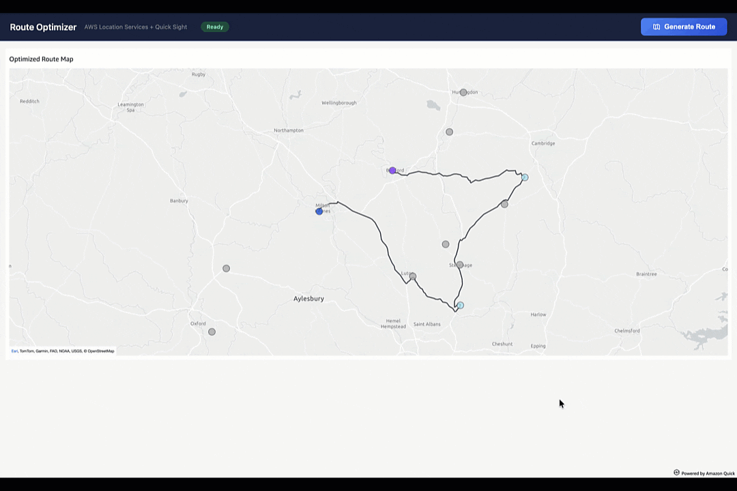
Task: Click the Cambridge map label
Action: click(x=543, y=143)
